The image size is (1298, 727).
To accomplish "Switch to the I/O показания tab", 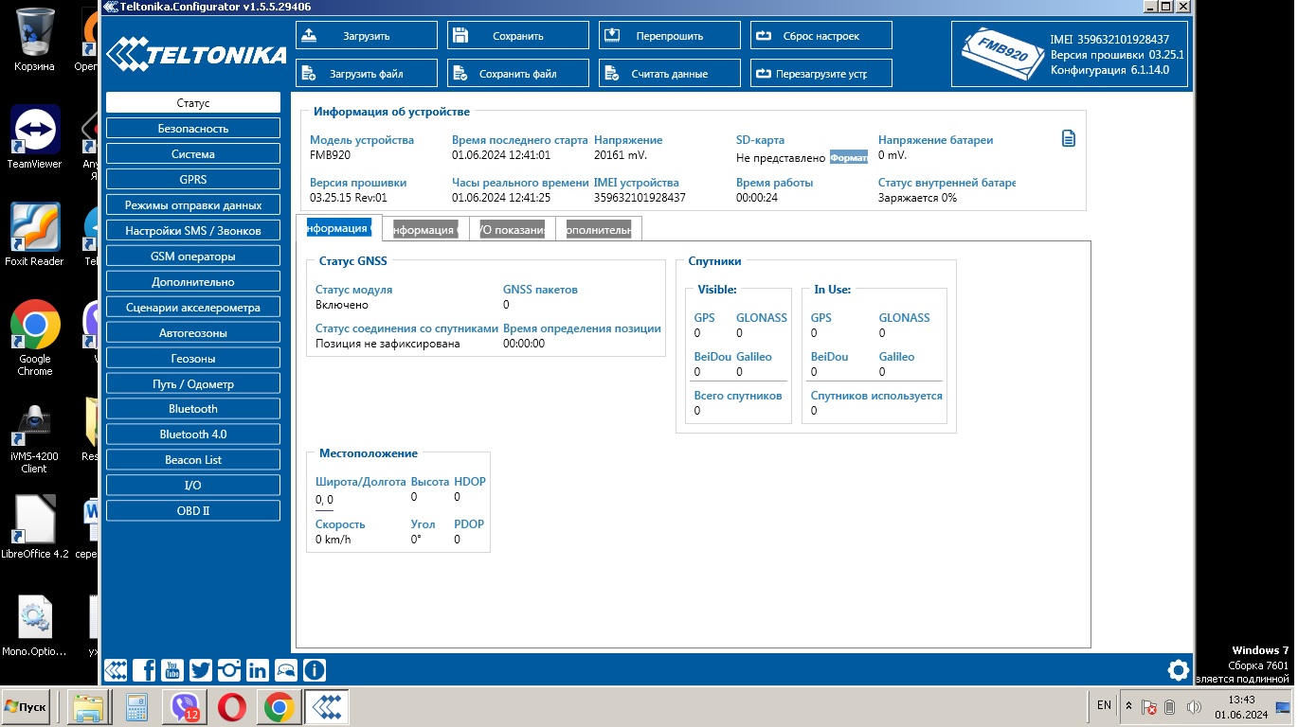I will coord(512,229).
